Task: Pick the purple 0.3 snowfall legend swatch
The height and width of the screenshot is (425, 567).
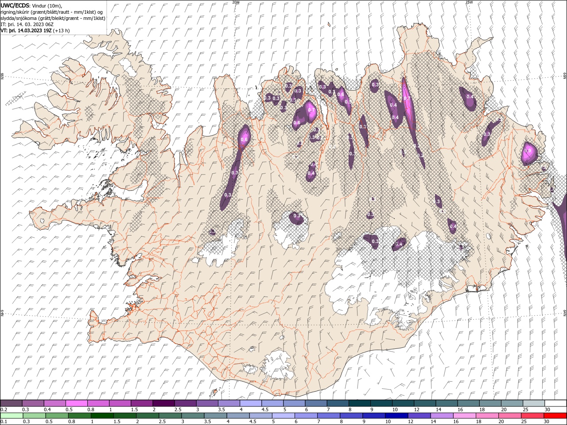Action: coord(33,403)
